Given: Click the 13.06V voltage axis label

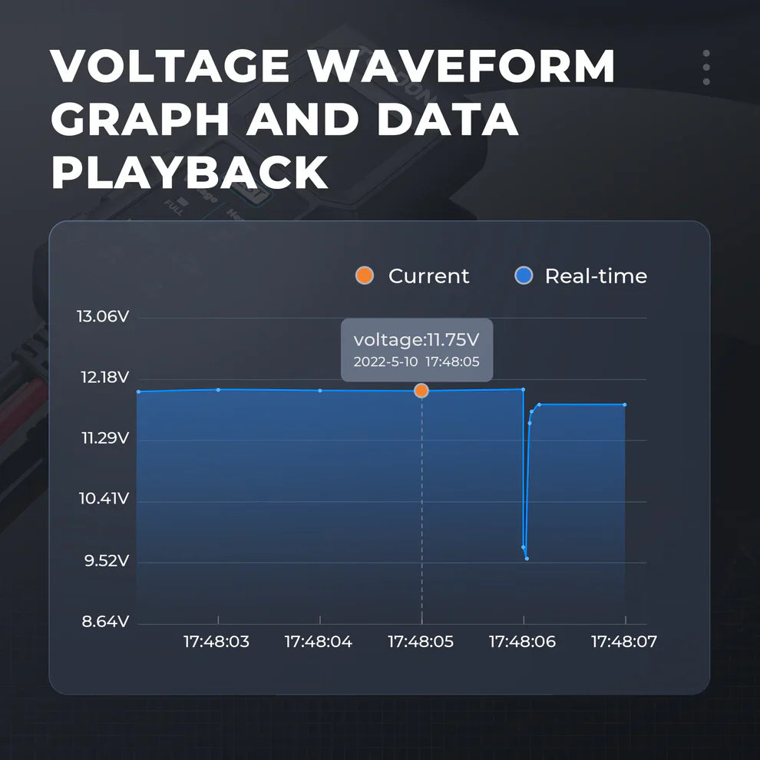Looking at the screenshot, I should click(x=103, y=316).
